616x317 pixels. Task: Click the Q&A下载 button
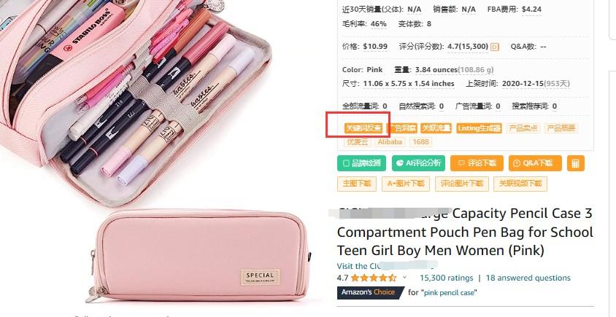tap(535, 163)
